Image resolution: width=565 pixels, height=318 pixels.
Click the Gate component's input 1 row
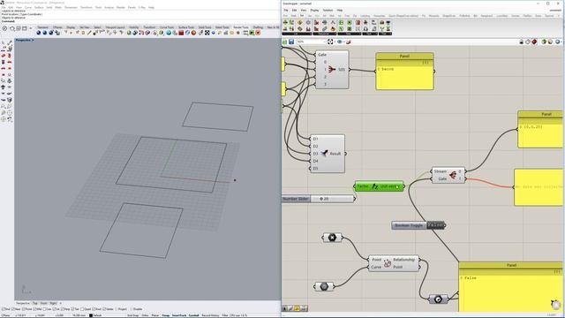[x=325, y=69]
